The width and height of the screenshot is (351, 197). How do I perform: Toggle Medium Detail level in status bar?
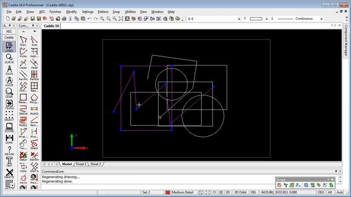click(x=179, y=192)
